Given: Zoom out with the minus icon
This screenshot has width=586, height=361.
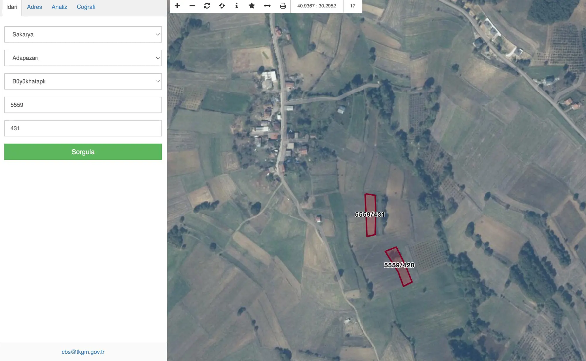Looking at the screenshot, I should 192,6.
